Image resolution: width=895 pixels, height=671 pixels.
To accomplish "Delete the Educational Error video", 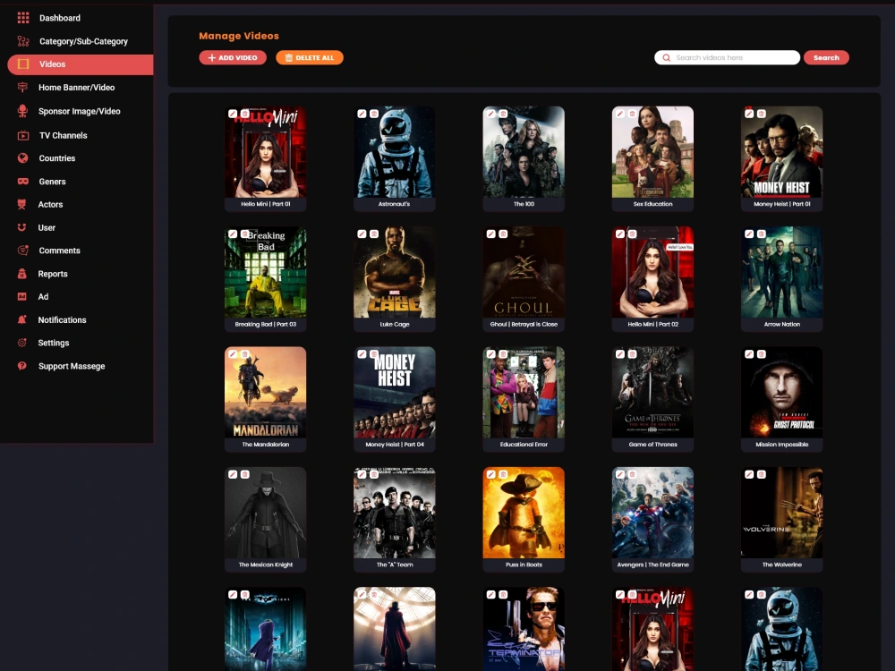I will [503, 354].
